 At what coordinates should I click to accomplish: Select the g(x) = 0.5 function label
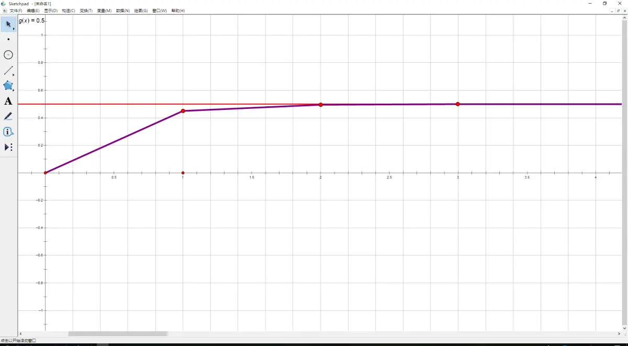pos(32,21)
